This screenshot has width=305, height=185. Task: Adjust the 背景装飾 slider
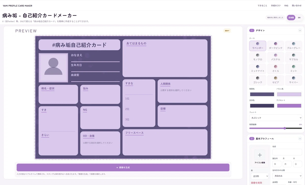[x=276, y=128]
